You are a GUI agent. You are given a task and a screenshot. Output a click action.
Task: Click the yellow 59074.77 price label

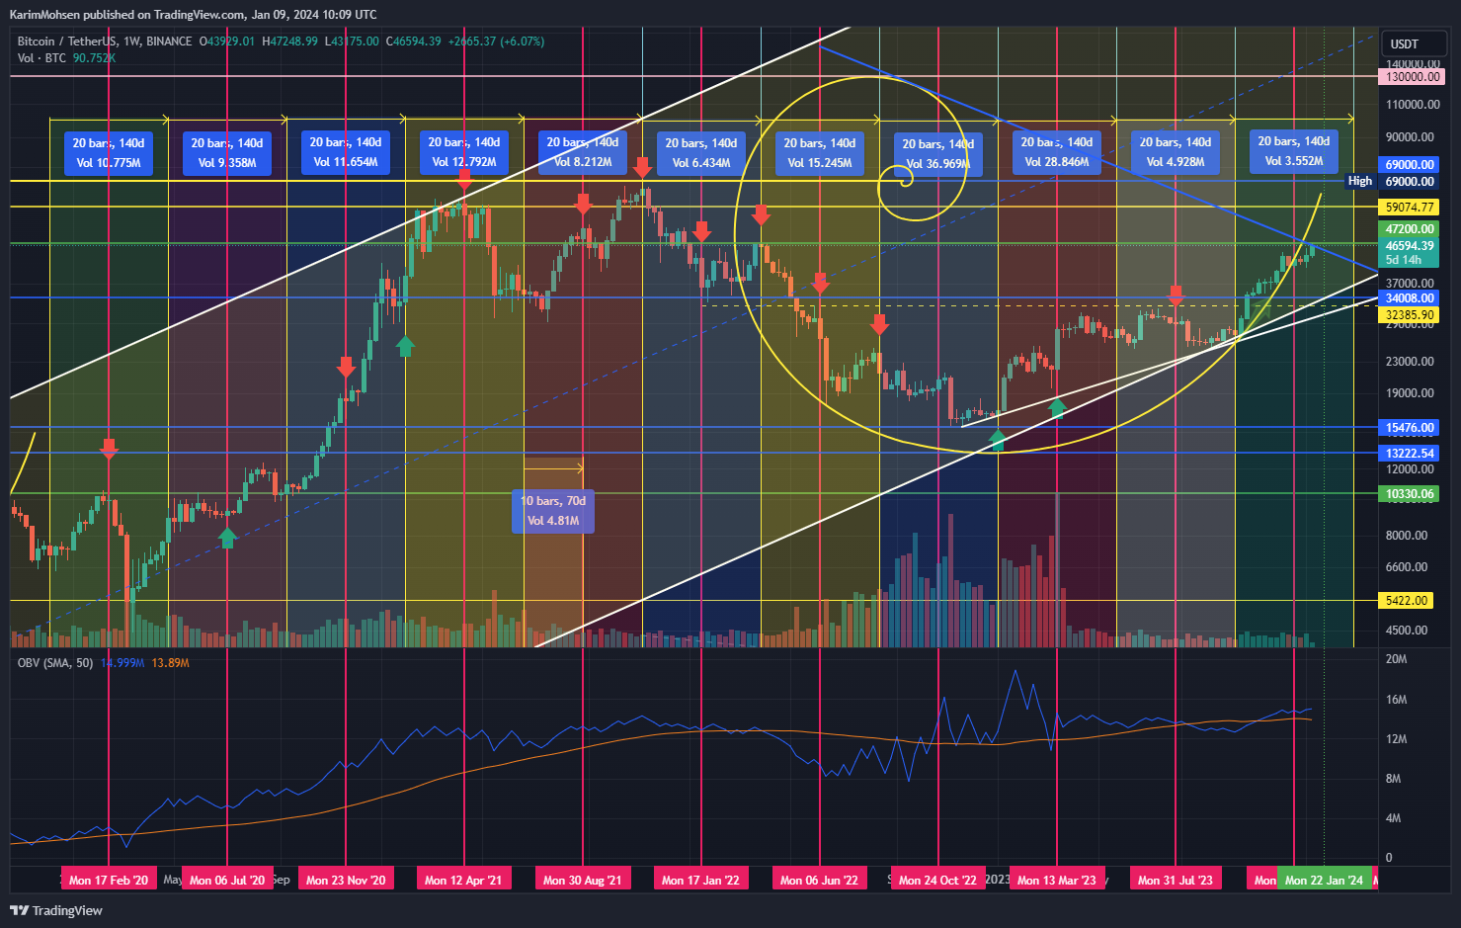click(x=1410, y=208)
